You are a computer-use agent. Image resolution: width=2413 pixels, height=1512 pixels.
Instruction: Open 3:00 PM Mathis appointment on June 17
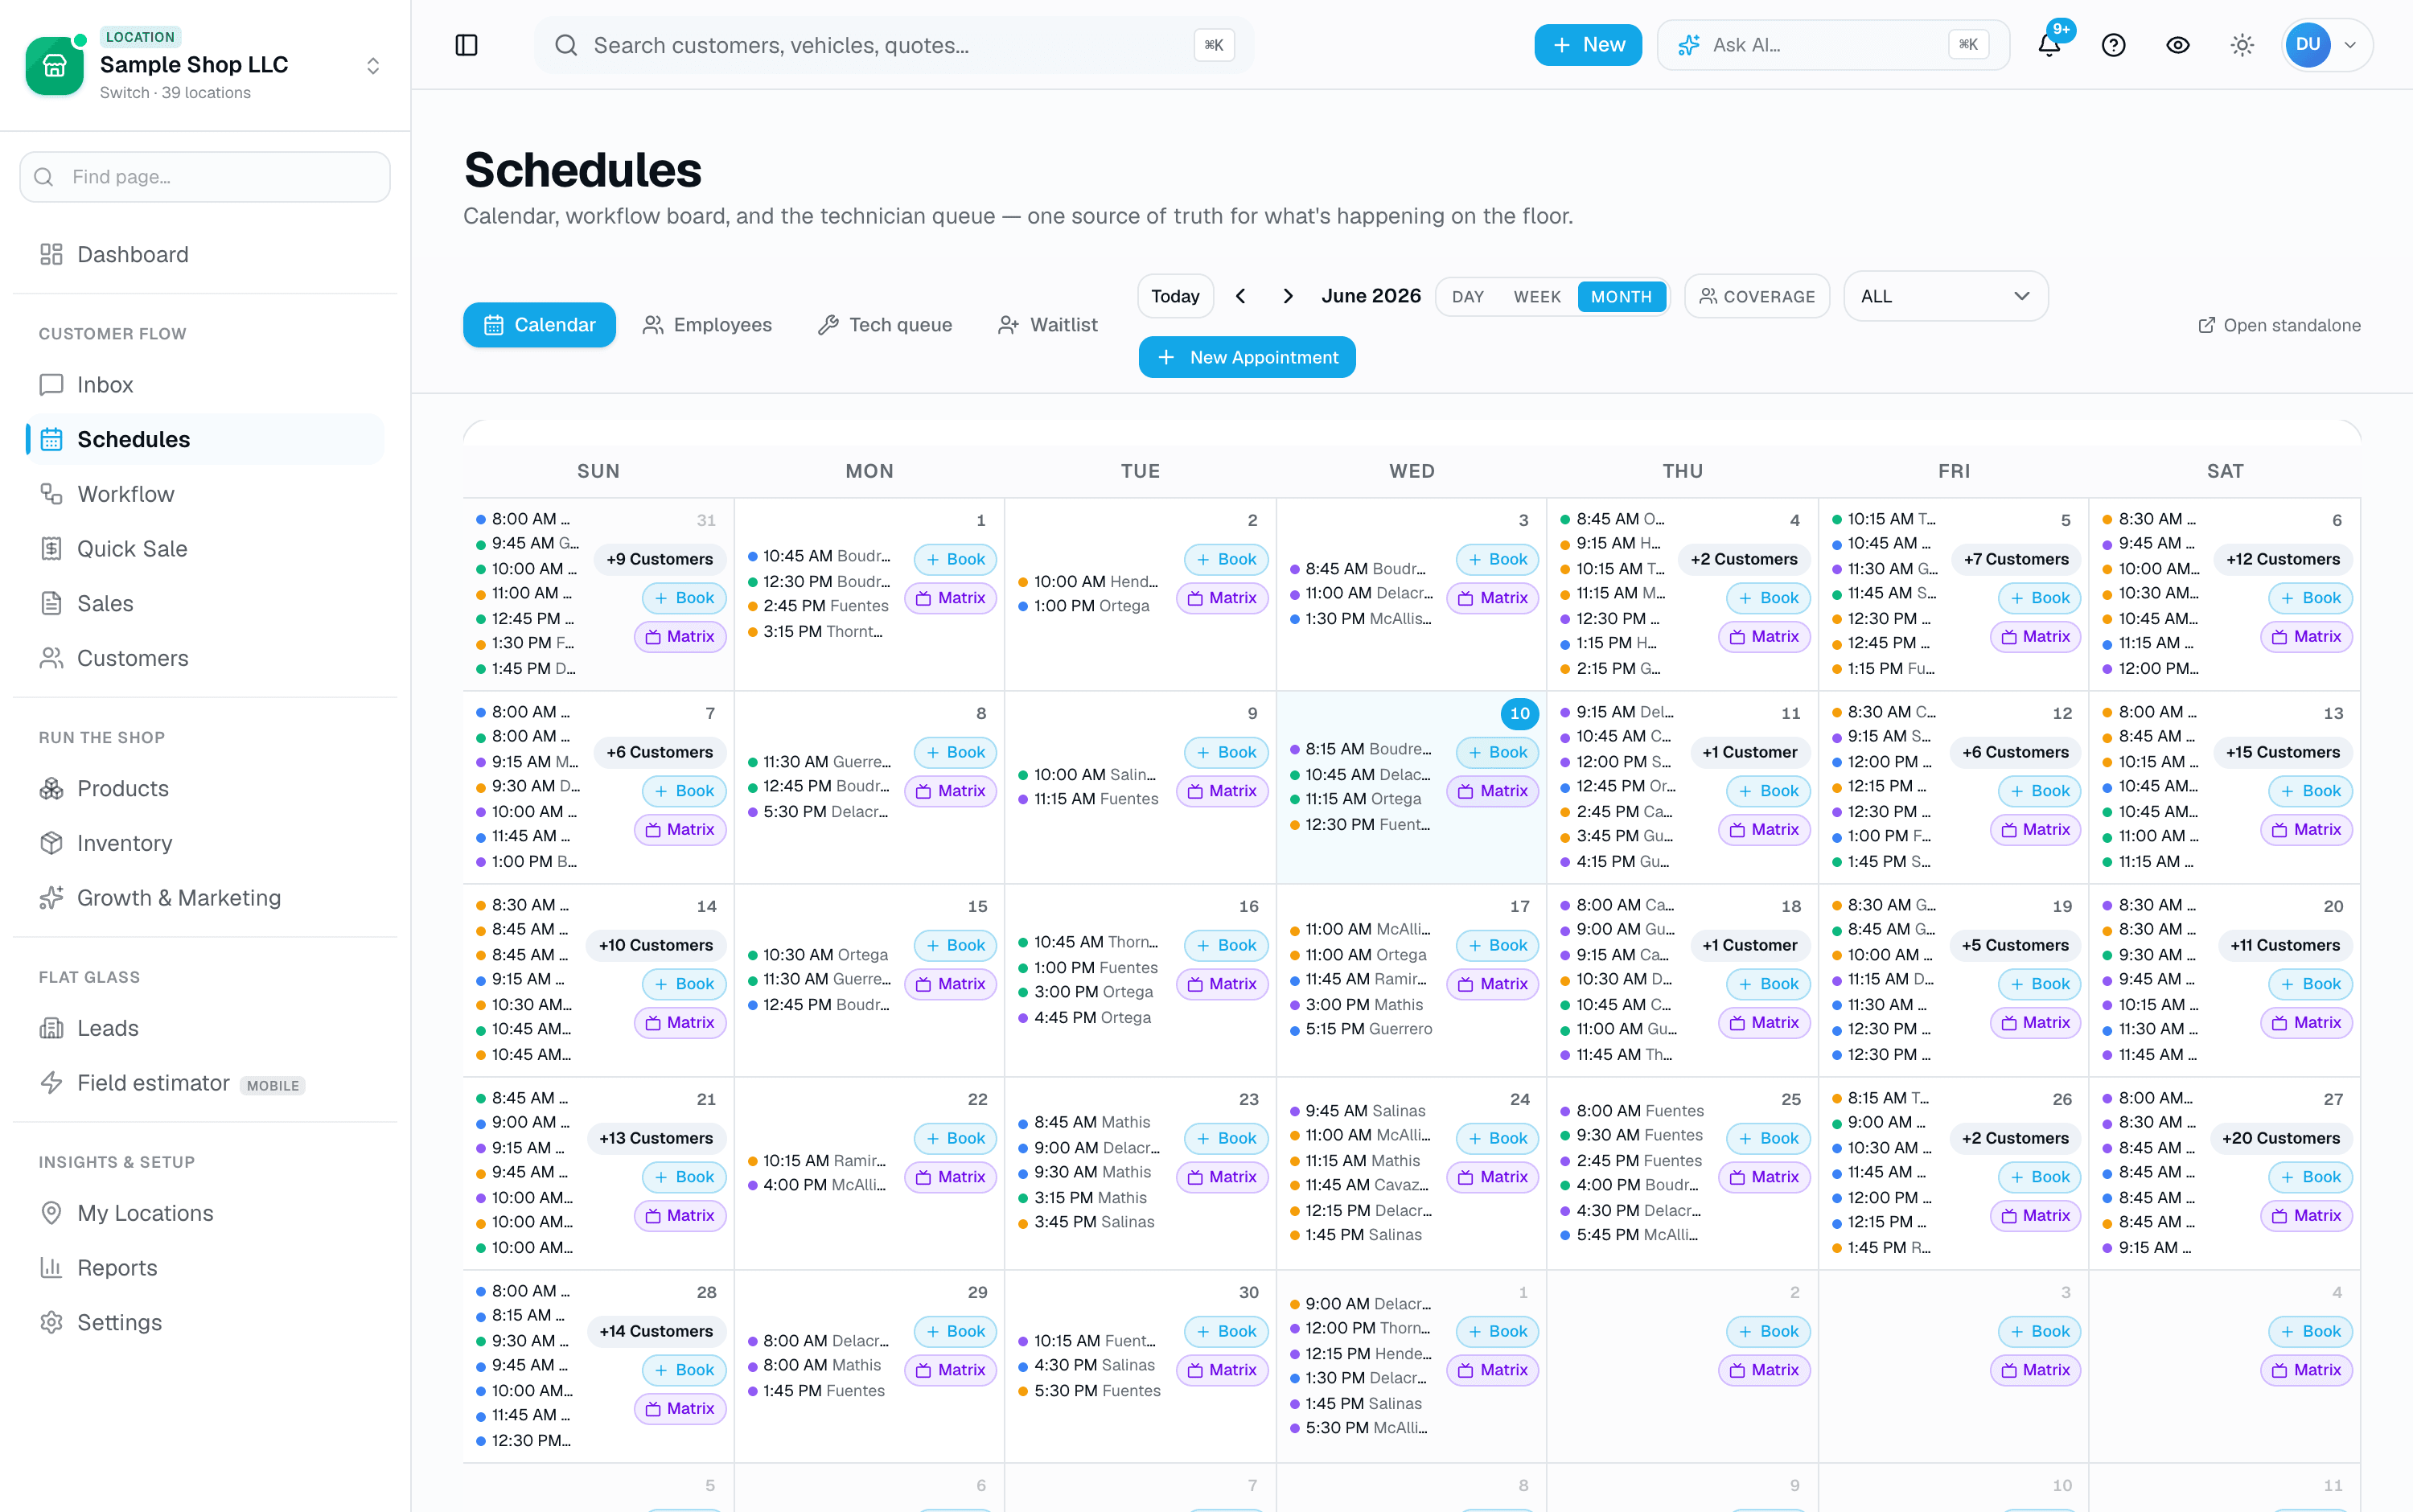(1357, 1004)
